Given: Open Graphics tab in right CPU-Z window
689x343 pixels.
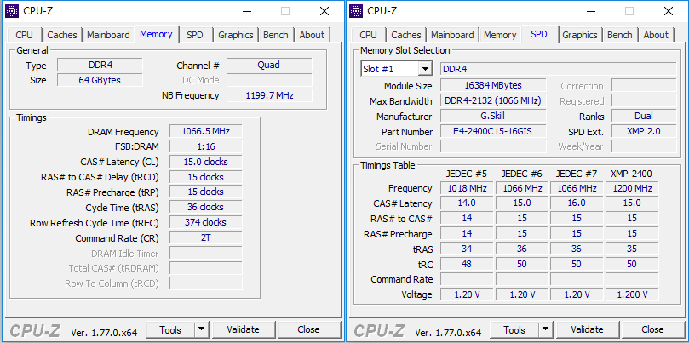Looking at the screenshot, I should click(x=580, y=35).
